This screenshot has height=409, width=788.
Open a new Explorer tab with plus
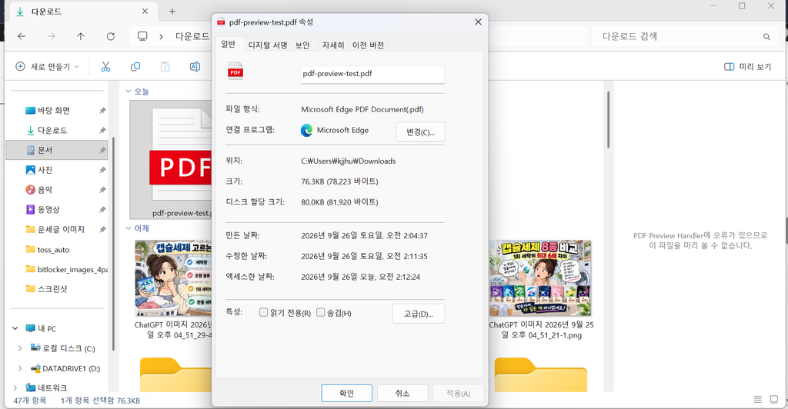point(172,11)
